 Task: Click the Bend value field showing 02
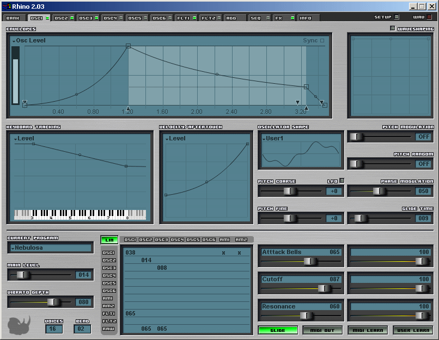(82, 329)
